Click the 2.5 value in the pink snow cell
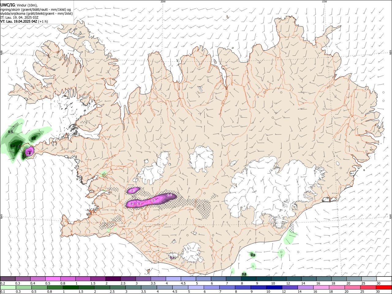Viewport: 392px width, 294px height. [30, 153]
